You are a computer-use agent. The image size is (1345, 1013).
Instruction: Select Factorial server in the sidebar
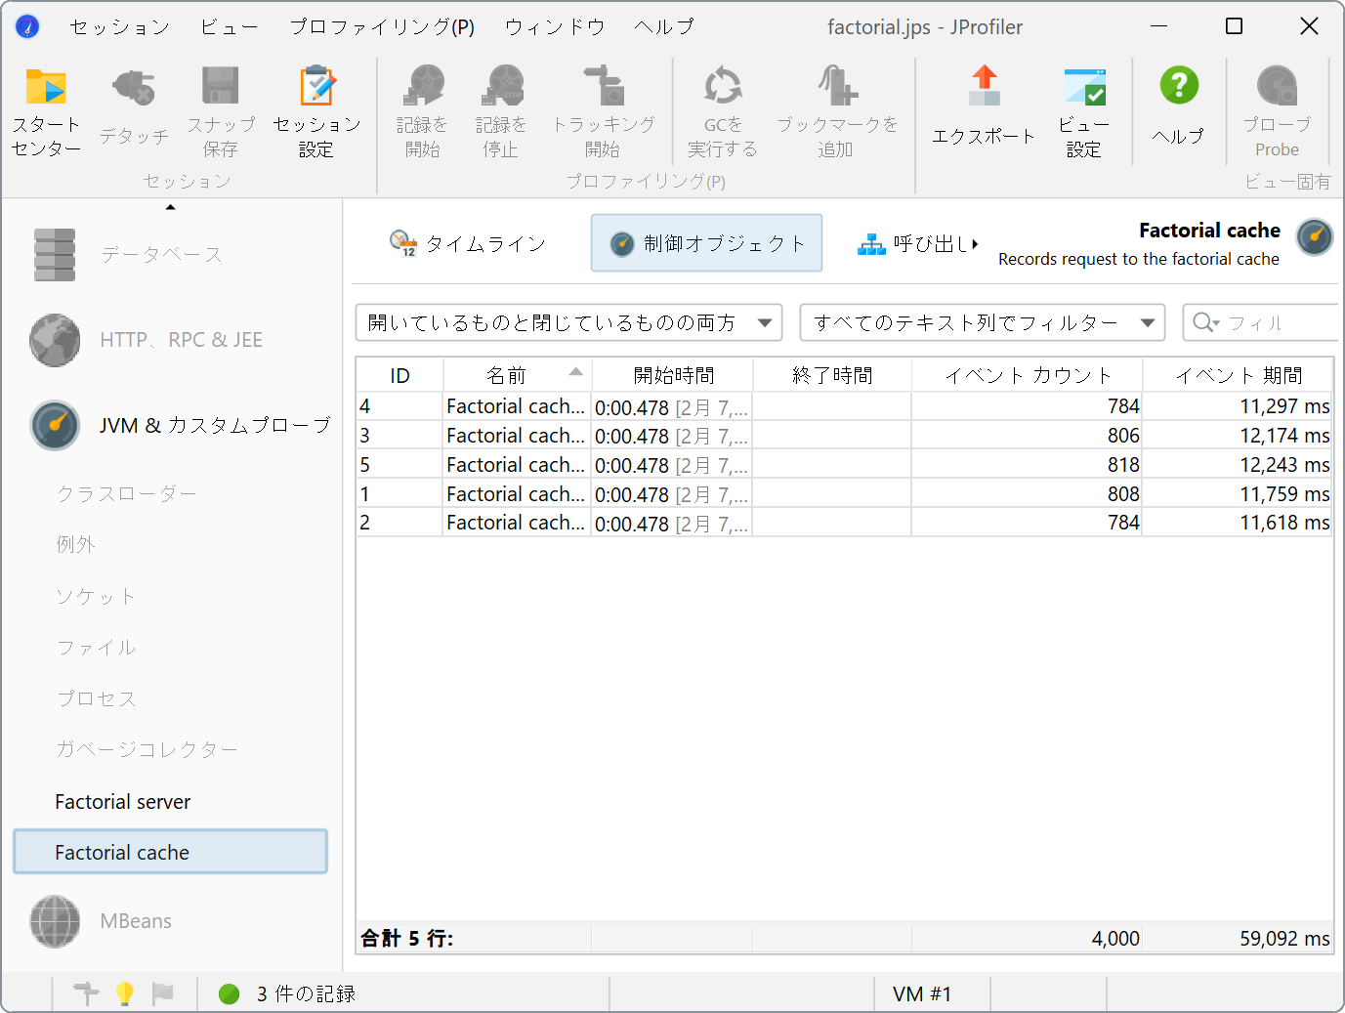click(x=123, y=802)
